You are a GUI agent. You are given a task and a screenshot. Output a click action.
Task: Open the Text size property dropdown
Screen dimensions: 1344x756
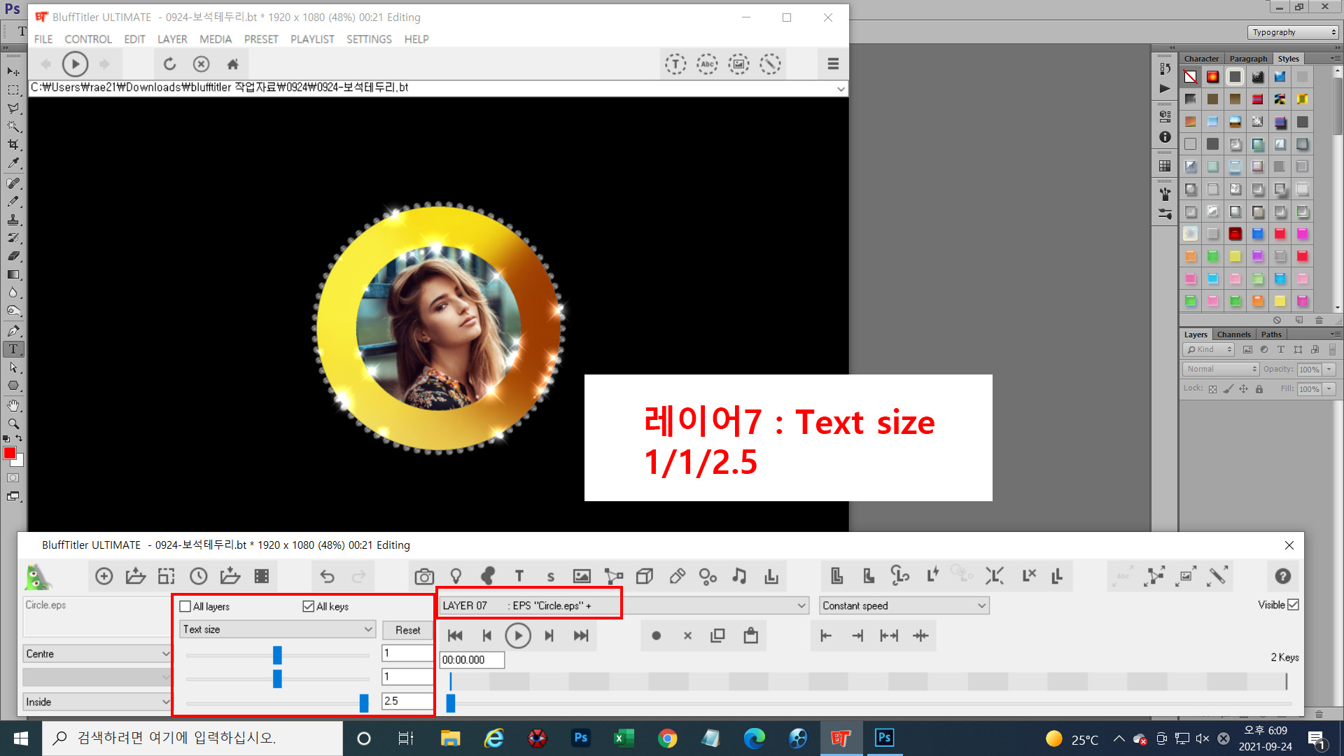(x=278, y=629)
